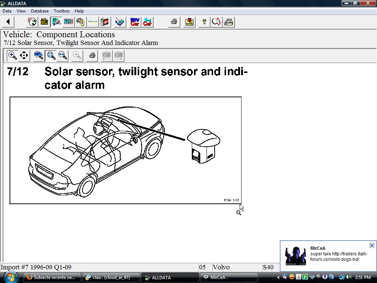Click the previous car toolbar icon

point(147,22)
